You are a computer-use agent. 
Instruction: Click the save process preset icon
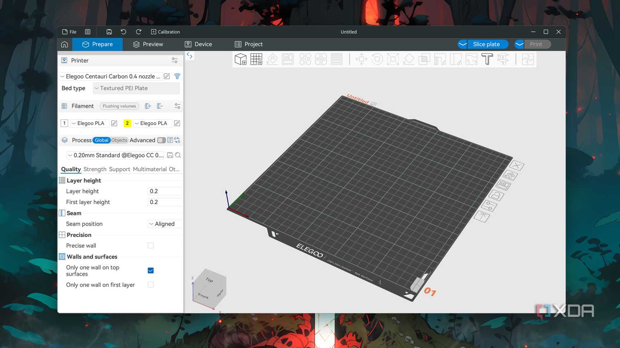pyautogui.click(x=170, y=155)
